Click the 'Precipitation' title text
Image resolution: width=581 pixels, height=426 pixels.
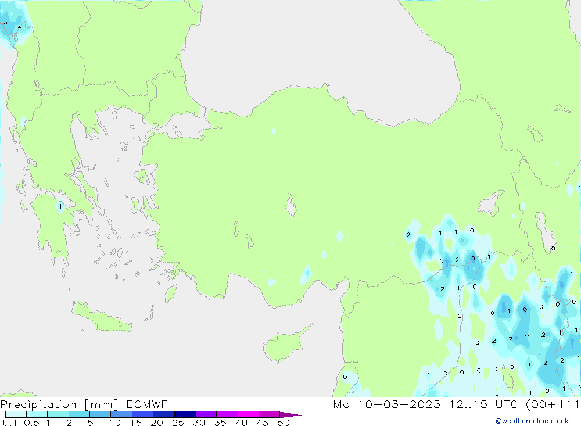pos(38,404)
